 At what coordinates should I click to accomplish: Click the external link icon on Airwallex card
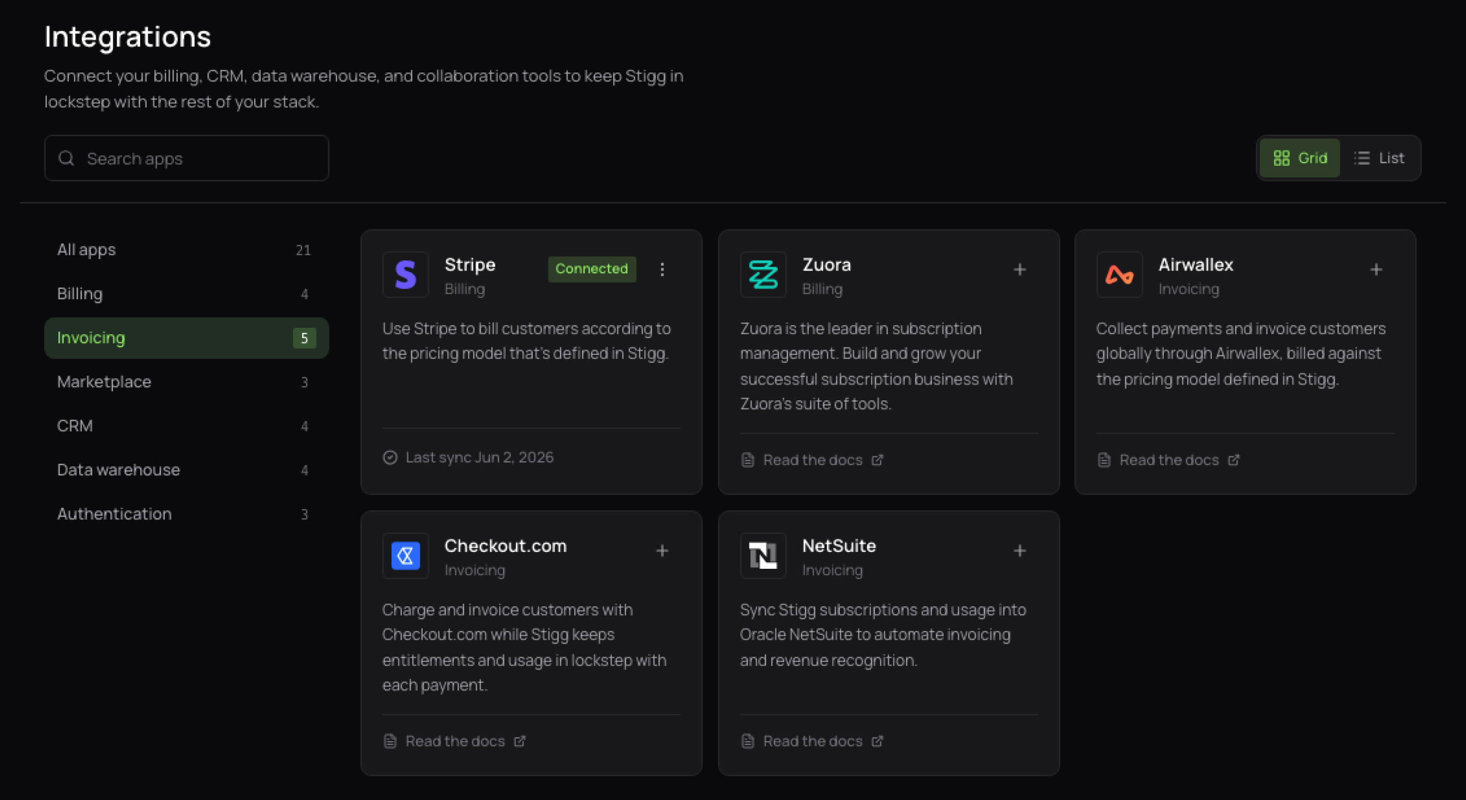[x=1234, y=460]
